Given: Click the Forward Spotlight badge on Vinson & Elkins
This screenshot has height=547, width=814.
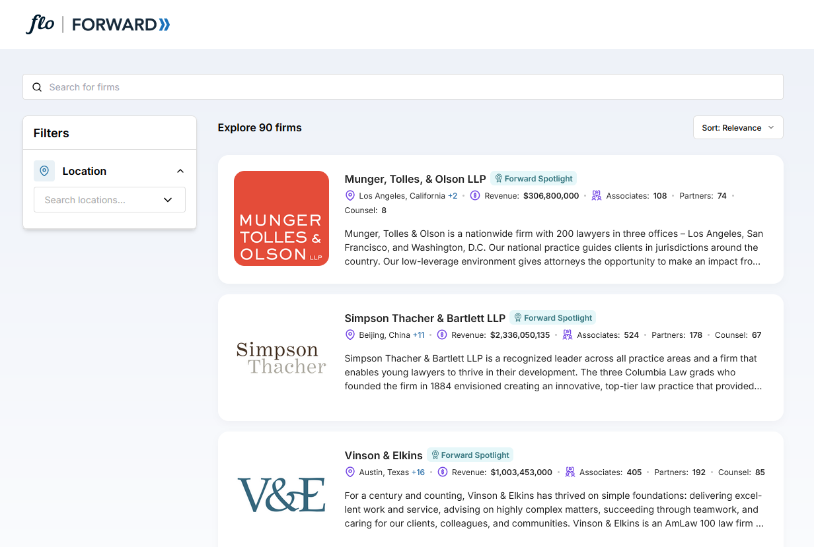Looking at the screenshot, I should coord(470,455).
